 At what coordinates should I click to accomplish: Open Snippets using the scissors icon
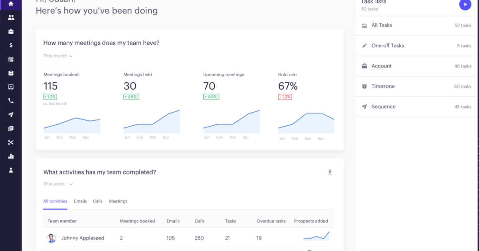click(10, 142)
